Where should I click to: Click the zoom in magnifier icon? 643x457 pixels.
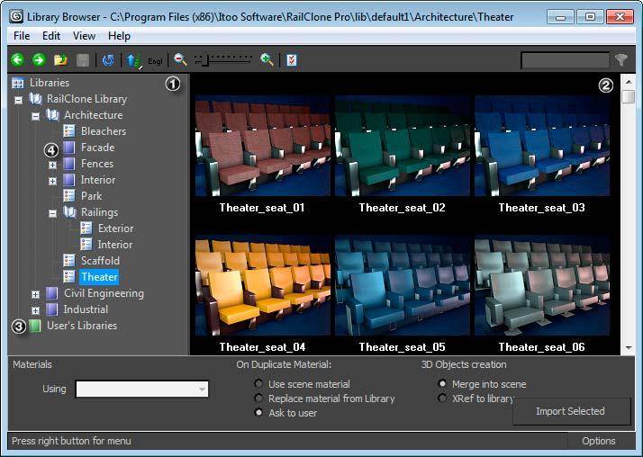(x=267, y=60)
